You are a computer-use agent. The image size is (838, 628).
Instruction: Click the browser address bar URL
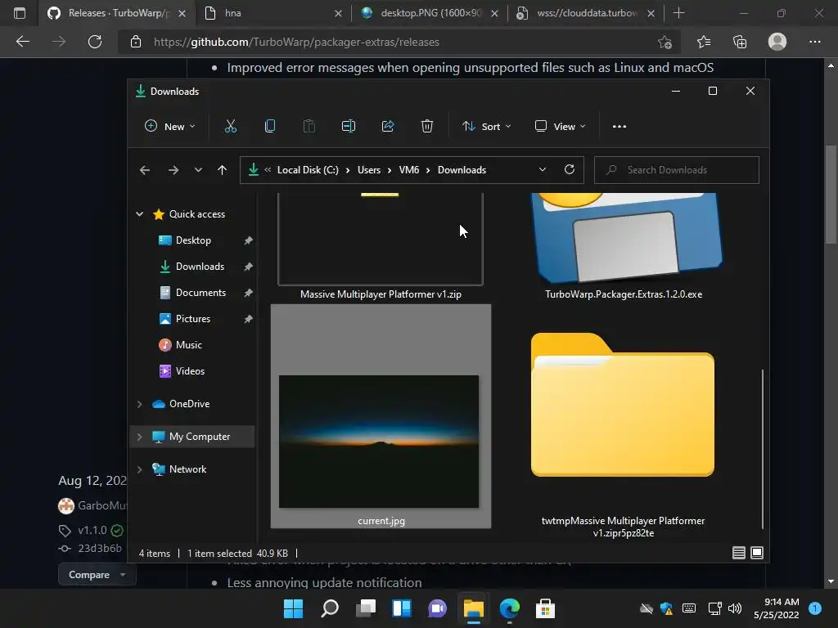click(296, 43)
